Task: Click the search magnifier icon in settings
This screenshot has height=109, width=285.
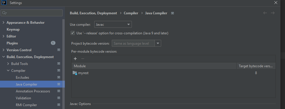Action: 5,13
